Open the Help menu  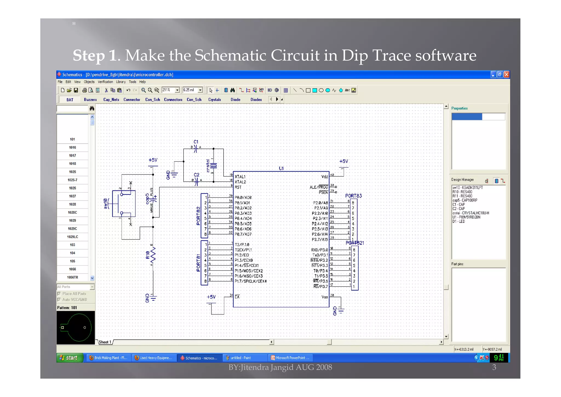pyautogui.click(x=142, y=82)
